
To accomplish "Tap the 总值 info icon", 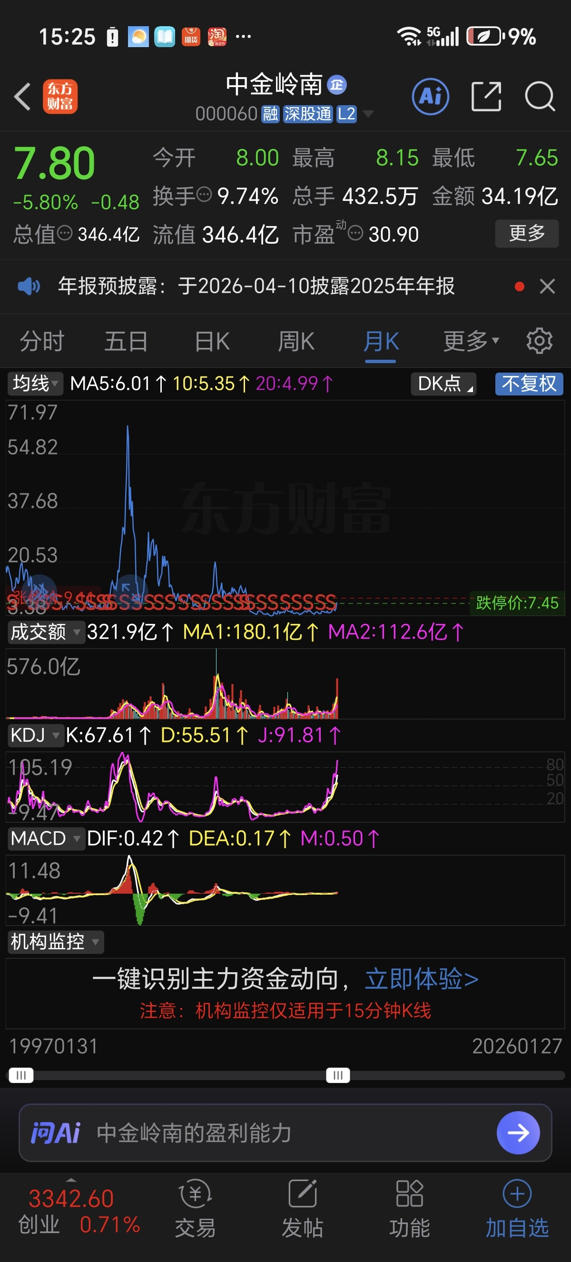I will point(65,233).
